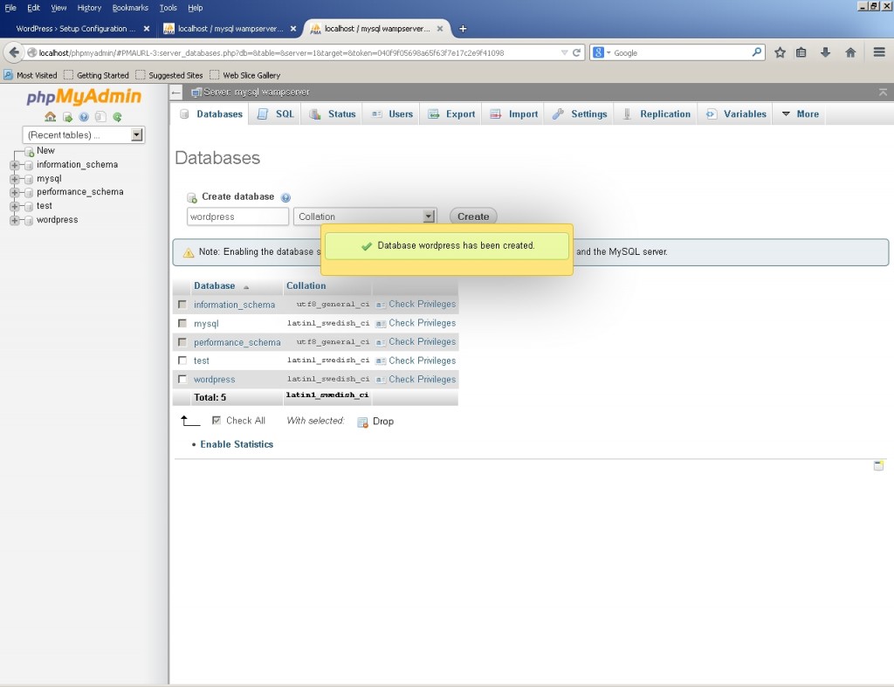Image resolution: width=894 pixels, height=687 pixels.
Task: Click the log out icon in sidebar
Action: point(67,117)
